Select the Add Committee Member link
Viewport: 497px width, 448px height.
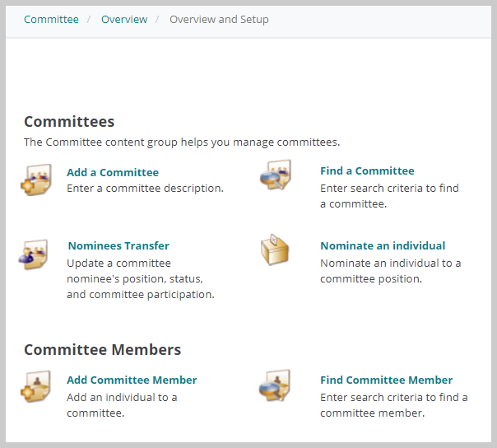(132, 380)
